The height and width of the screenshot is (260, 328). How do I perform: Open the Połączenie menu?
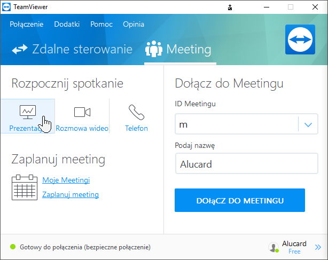27,24
